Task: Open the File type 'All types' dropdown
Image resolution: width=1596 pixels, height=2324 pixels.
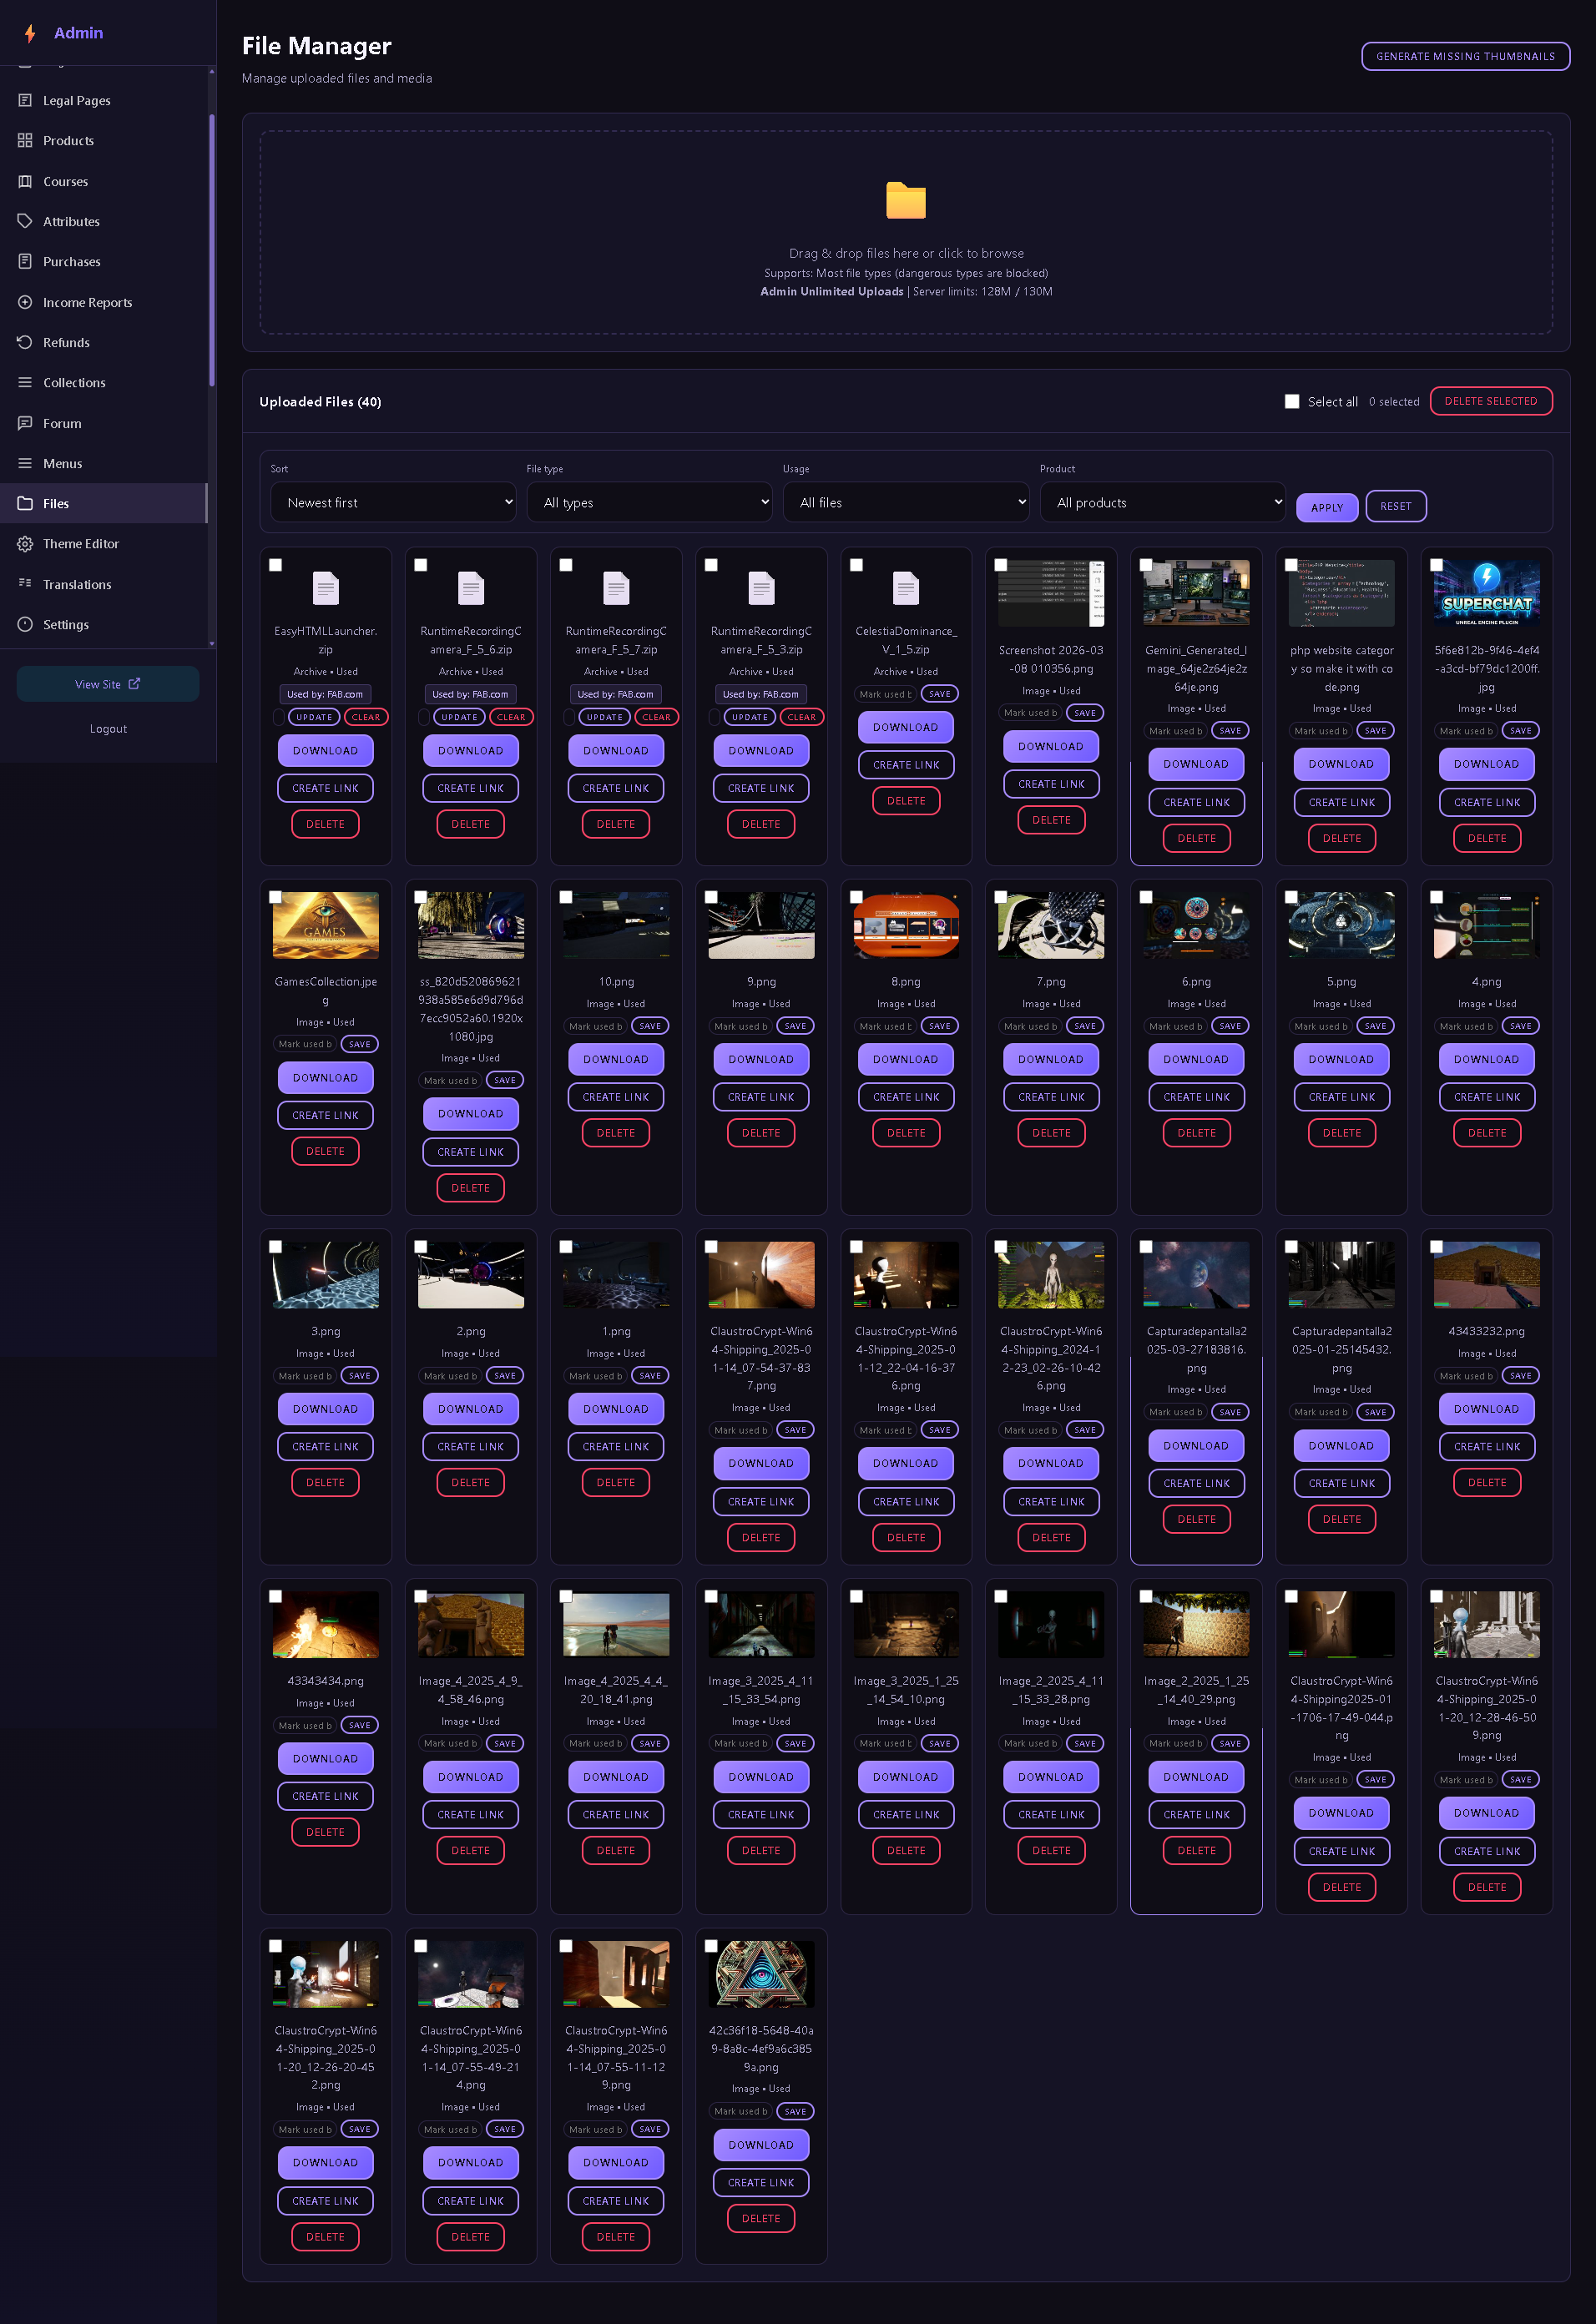Action: tap(650, 502)
